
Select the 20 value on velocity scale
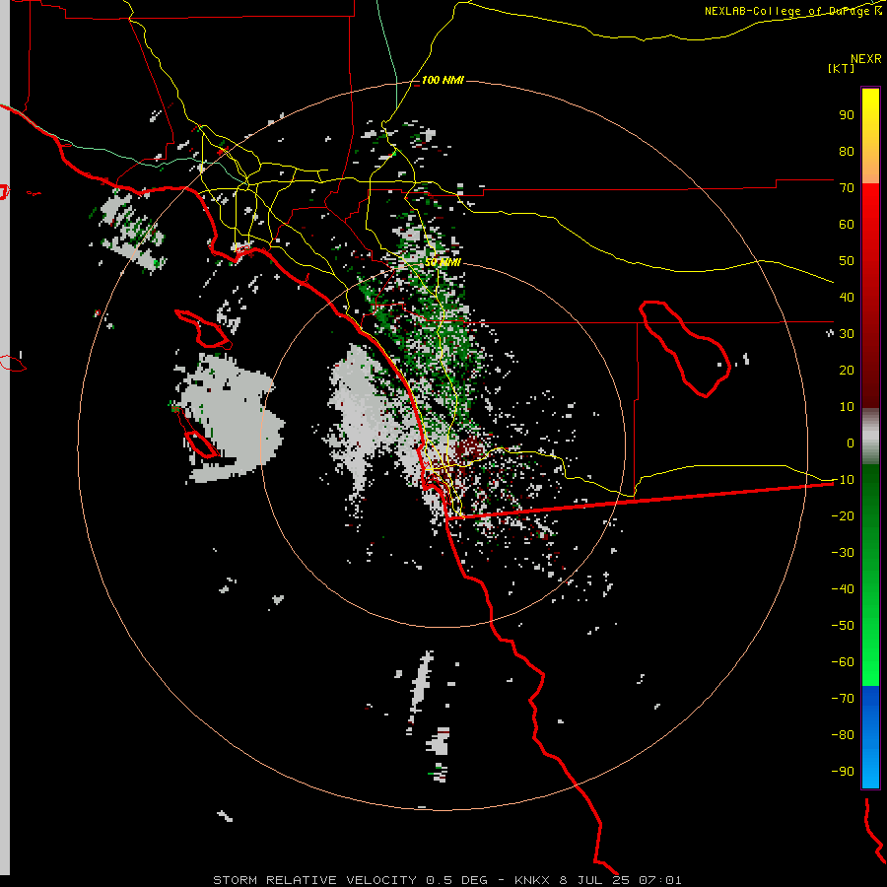[847, 371]
